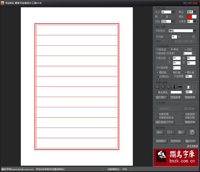The image size is (200, 172).
Task: Expand the 书写格式 dropdown
Action: (195, 31)
